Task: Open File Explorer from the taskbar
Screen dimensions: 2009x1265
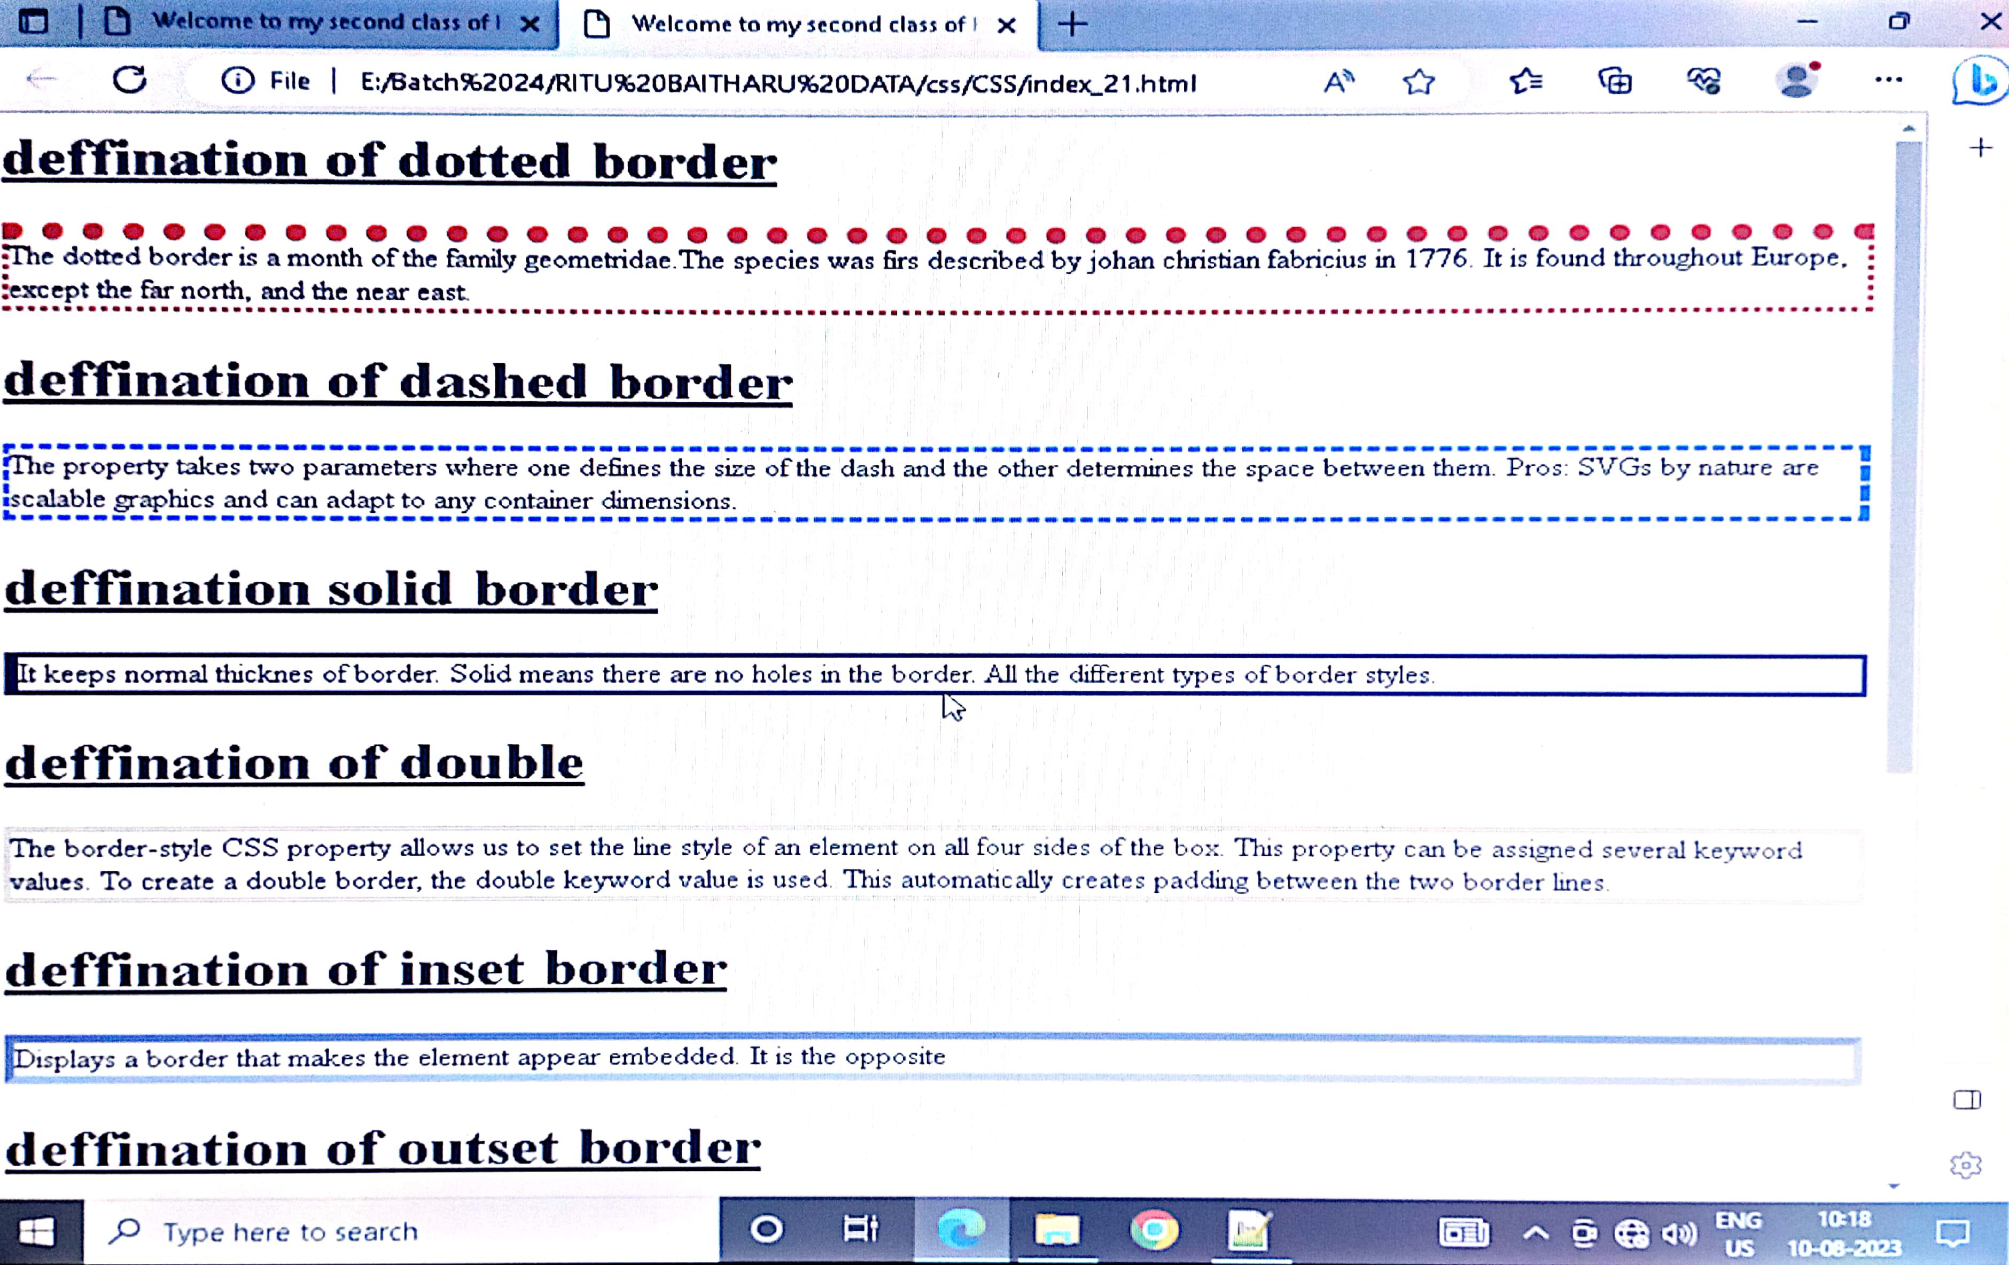Action: coord(1056,1231)
